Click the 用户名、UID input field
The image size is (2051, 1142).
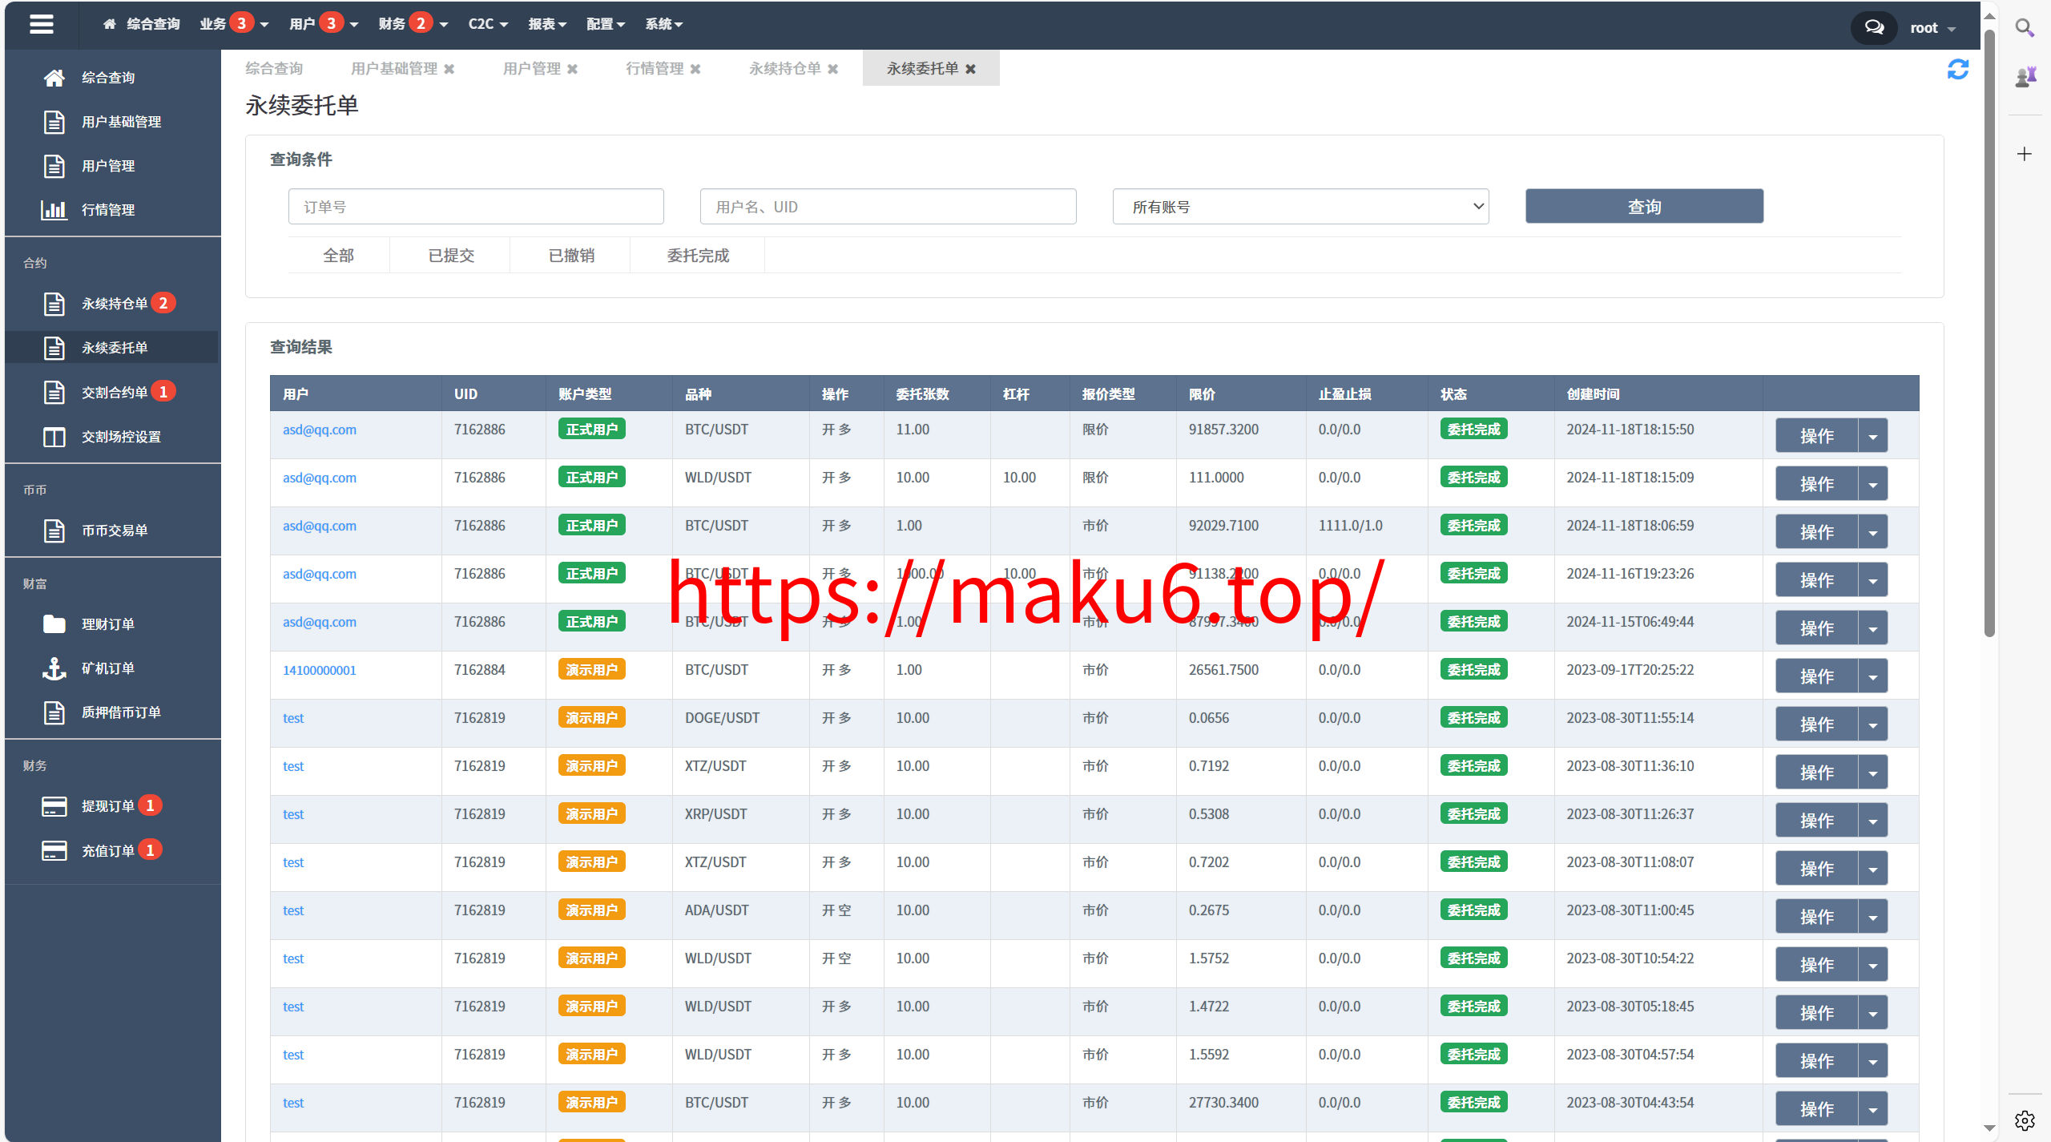click(888, 207)
